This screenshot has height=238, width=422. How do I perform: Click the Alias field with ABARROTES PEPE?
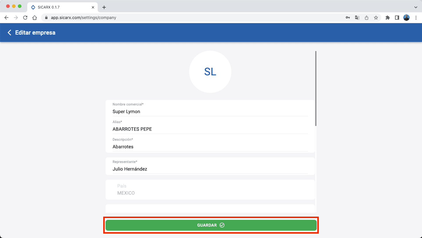[x=210, y=129]
